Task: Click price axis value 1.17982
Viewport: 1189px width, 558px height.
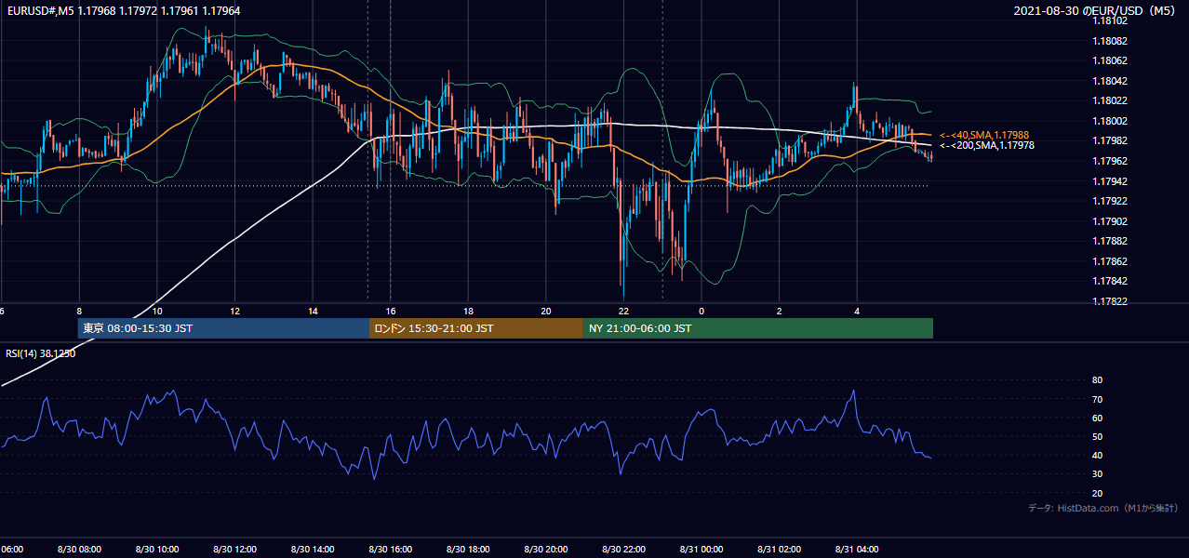Action: click(x=1110, y=141)
